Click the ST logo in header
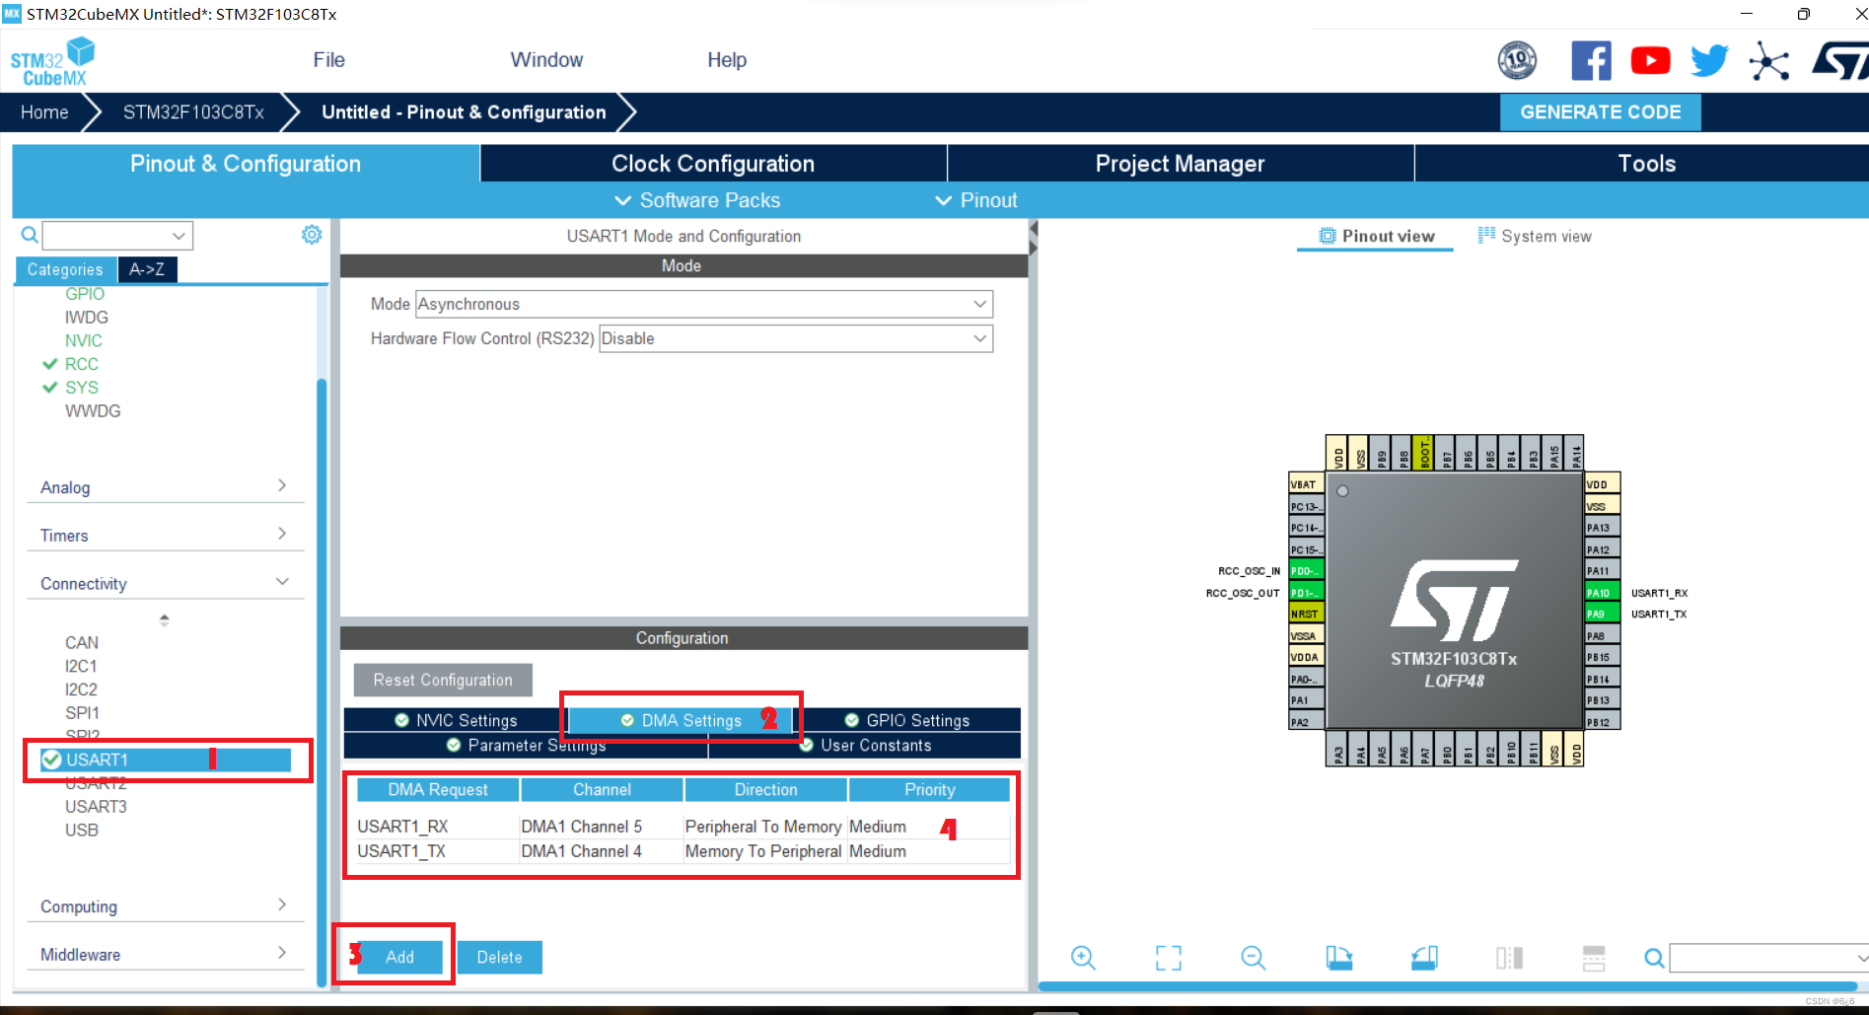 tap(1839, 61)
